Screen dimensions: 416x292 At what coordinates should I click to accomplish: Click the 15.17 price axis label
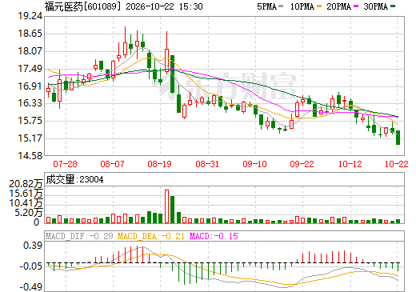(30, 138)
